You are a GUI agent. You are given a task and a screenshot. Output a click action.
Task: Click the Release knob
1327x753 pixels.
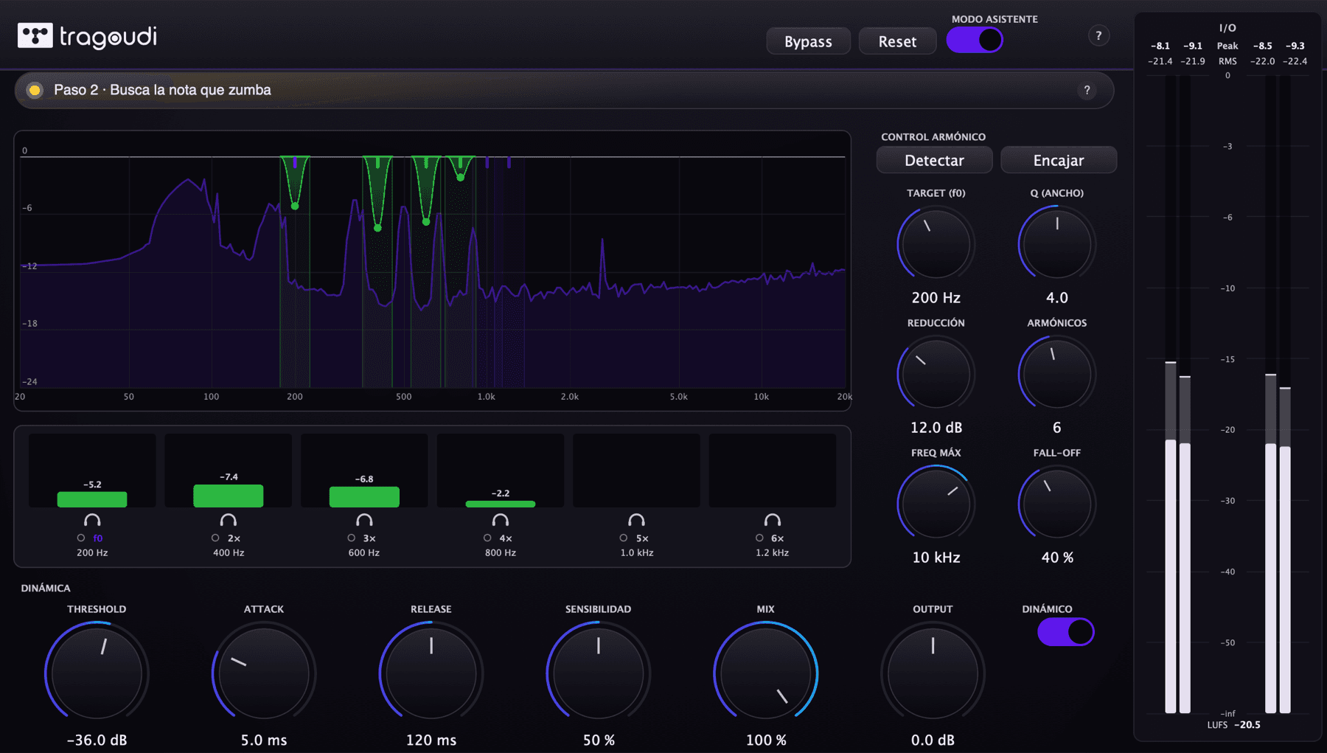click(x=431, y=673)
